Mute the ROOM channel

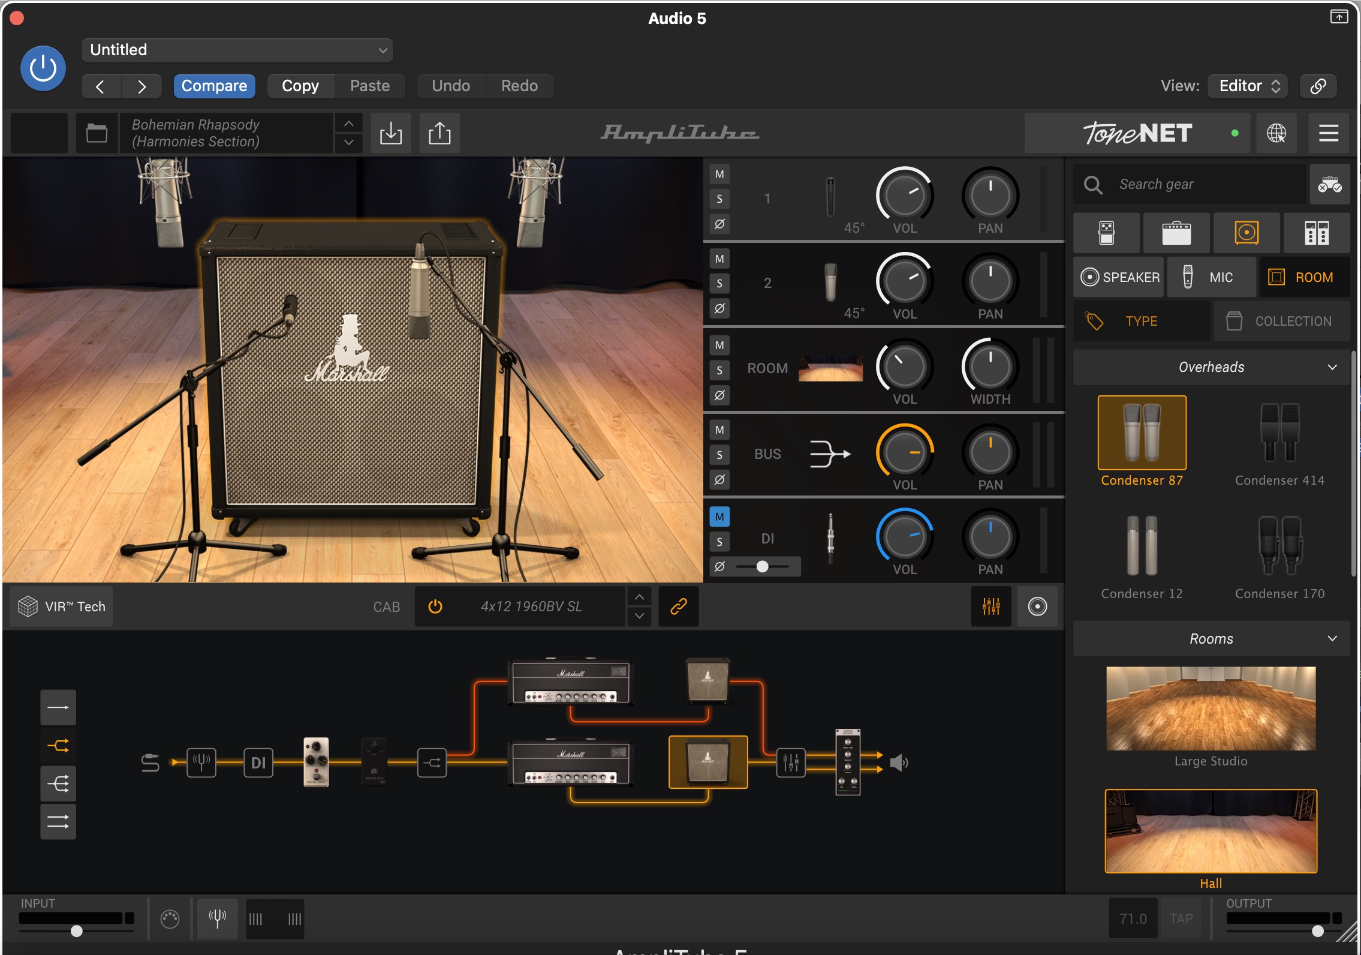pyautogui.click(x=719, y=346)
